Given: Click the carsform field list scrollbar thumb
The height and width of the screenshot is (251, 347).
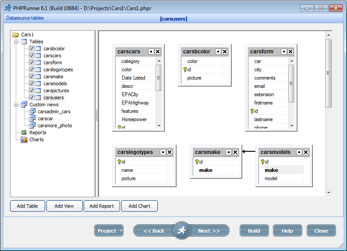Looking at the screenshot, I should [291, 84].
